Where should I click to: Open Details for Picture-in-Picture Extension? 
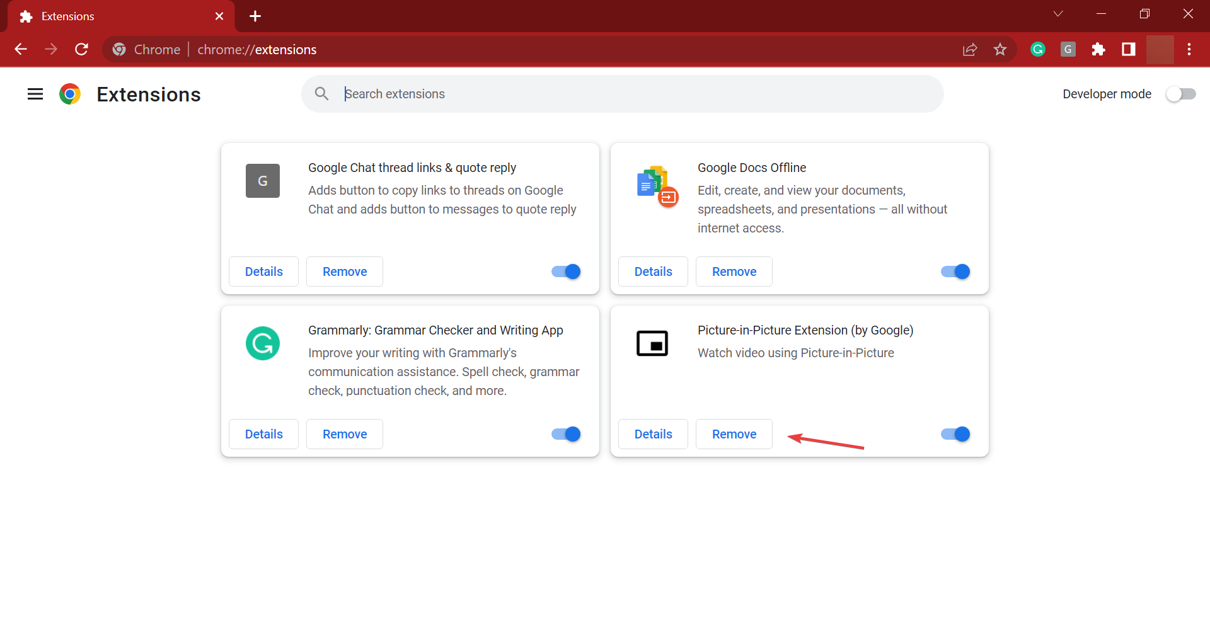pos(653,434)
